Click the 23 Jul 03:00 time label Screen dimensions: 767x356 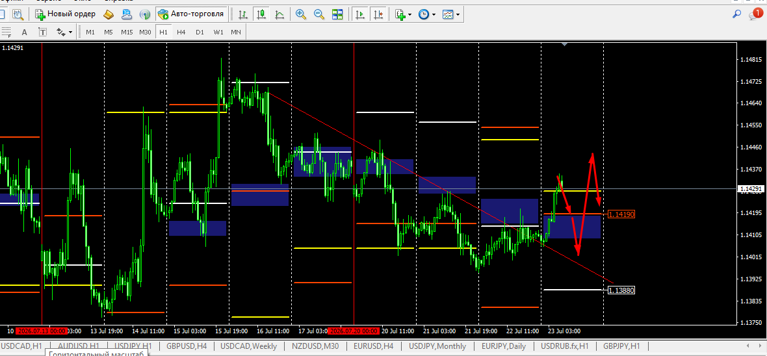(564, 331)
